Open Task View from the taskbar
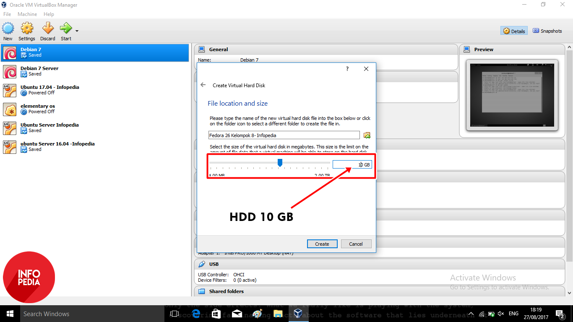The height and width of the screenshot is (322, 573). pyautogui.click(x=175, y=314)
